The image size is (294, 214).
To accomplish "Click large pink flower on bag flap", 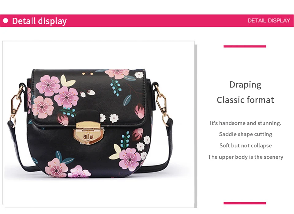I will [x=48, y=85].
